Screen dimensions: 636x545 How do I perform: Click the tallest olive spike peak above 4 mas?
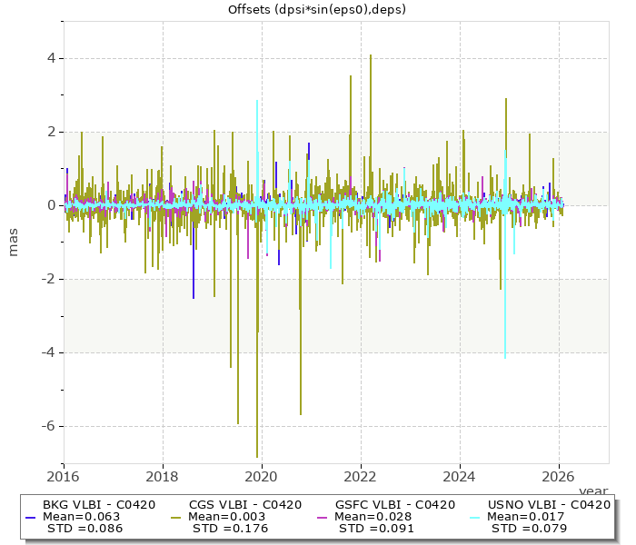pos(371,55)
